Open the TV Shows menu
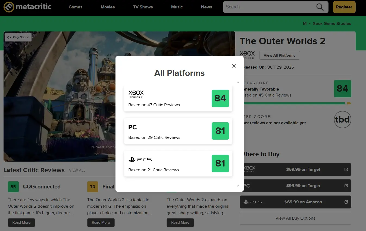Viewport: 366px width, 231px height. coord(143,7)
